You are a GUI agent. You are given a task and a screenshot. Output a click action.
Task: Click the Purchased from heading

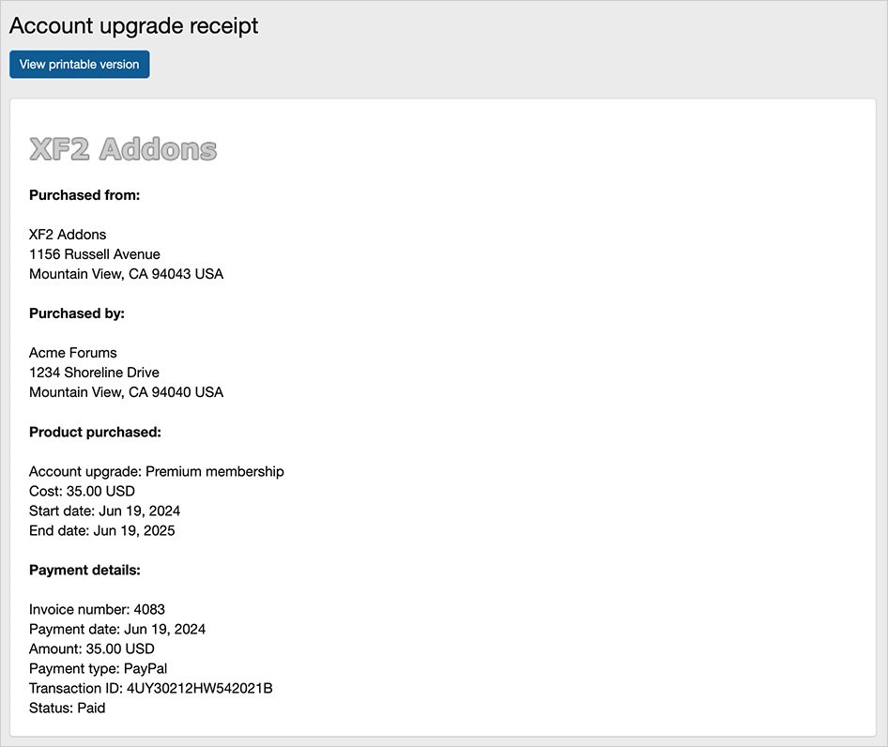(x=84, y=195)
